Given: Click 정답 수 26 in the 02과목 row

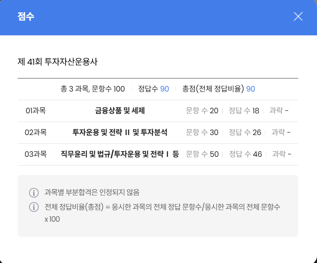Looking at the screenshot, I should (x=245, y=132).
